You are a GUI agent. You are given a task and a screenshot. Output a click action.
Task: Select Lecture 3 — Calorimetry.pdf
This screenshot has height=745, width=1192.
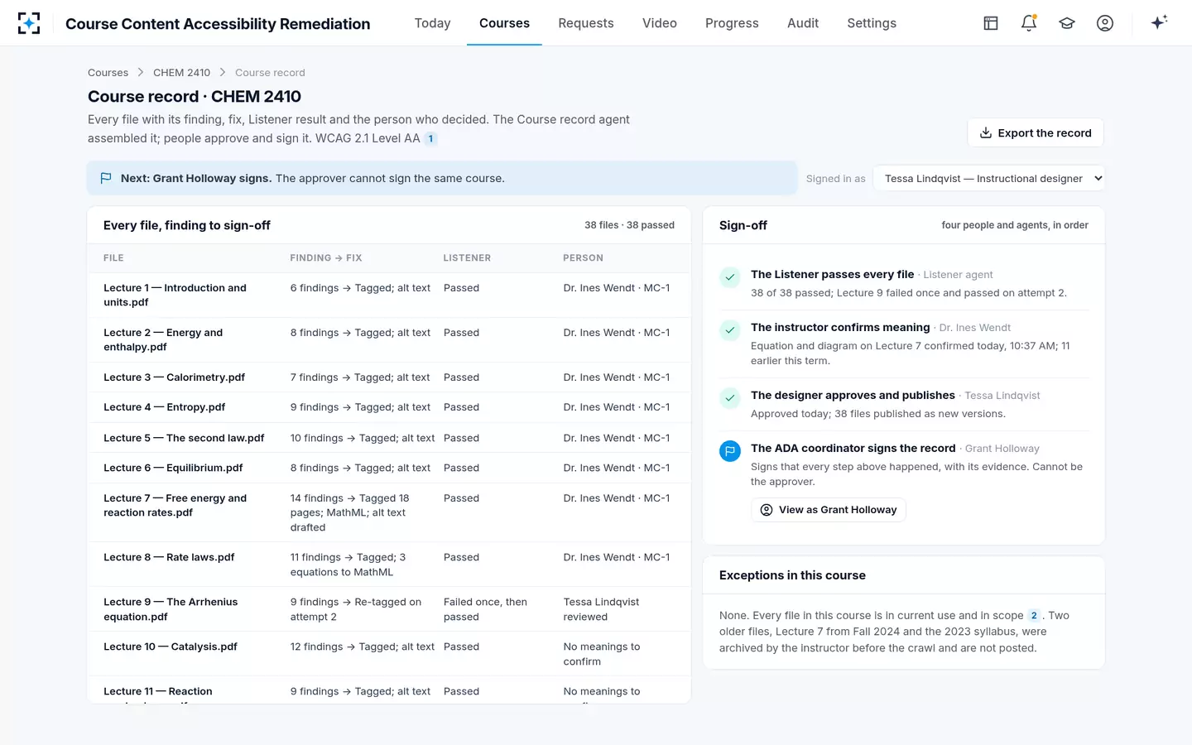pos(388,377)
